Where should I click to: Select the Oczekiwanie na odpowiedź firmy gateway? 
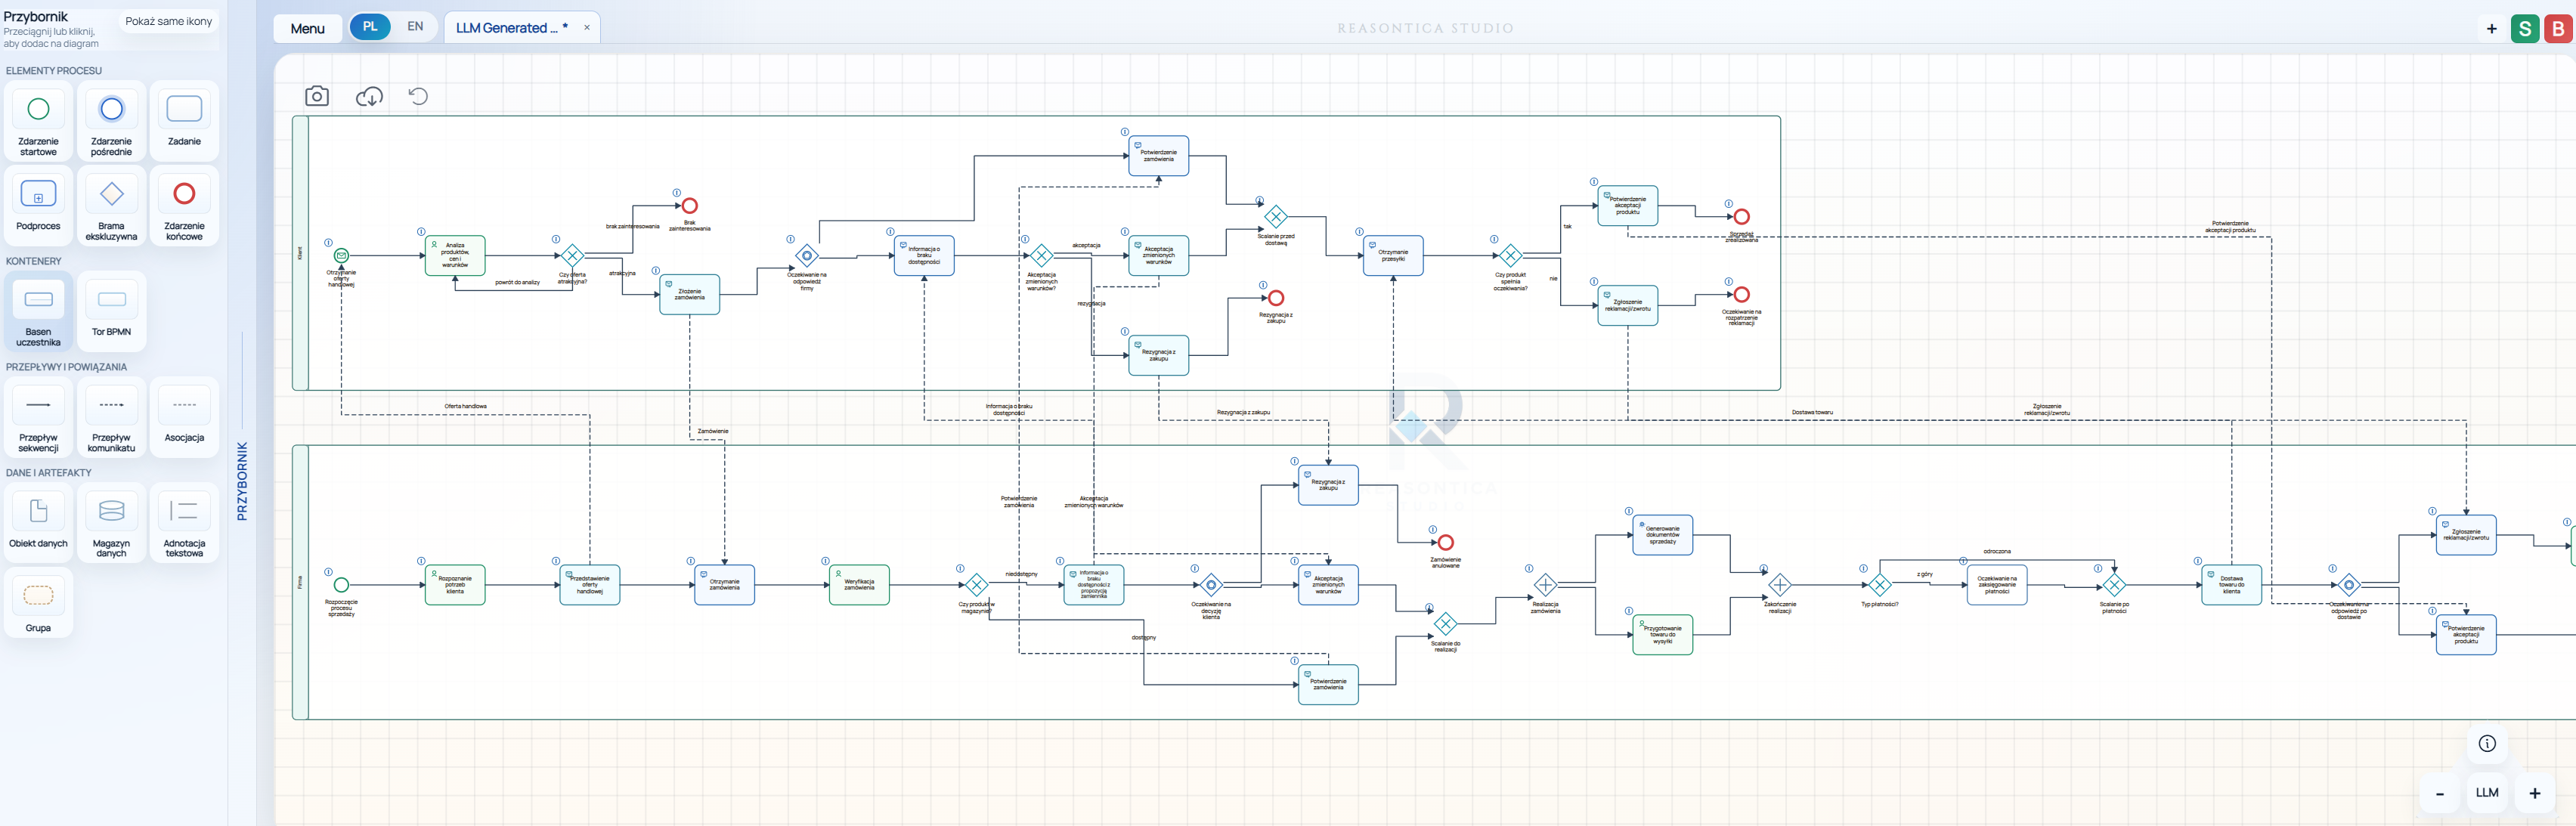coord(807,256)
